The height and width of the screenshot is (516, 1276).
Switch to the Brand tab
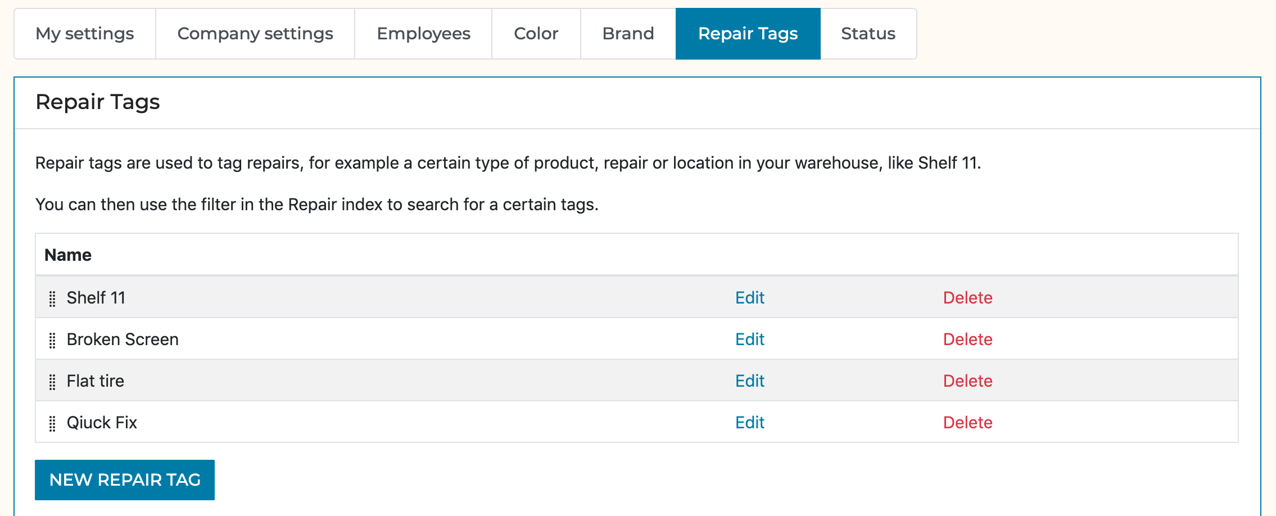click(x=627, y=33)
